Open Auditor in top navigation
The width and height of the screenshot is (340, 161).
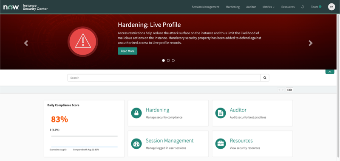click(x=251, y=7)
